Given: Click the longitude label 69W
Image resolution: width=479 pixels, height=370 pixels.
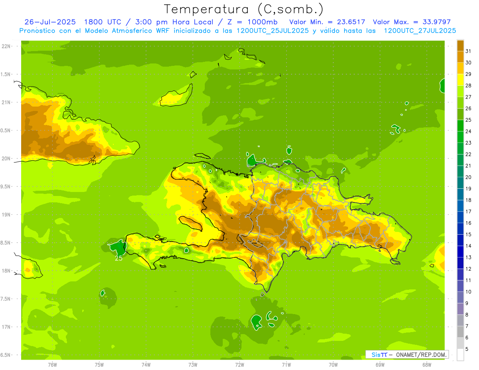Looking at the screenshot, I should click(x=380, y=364).
